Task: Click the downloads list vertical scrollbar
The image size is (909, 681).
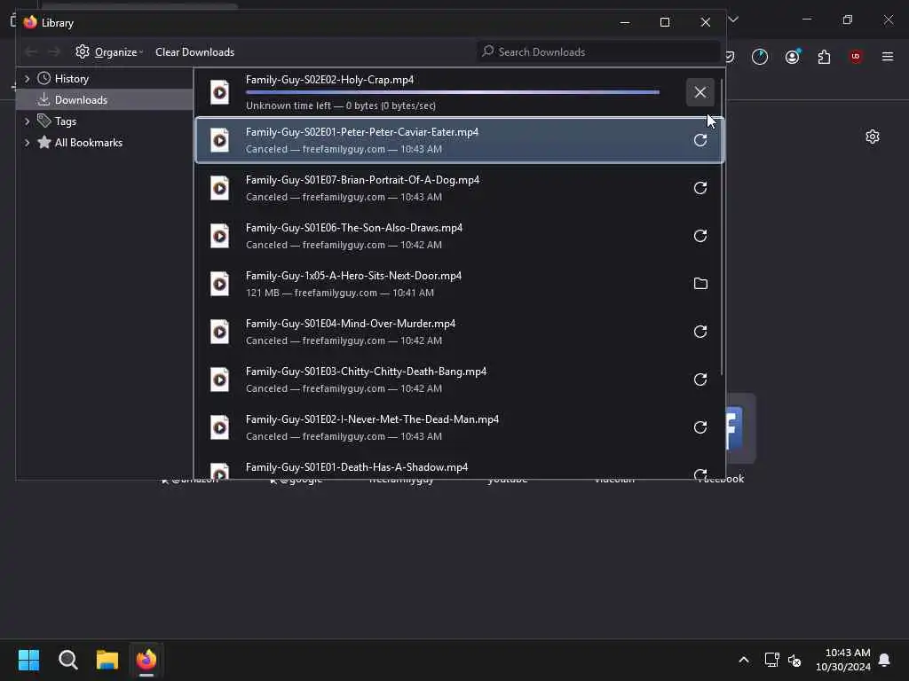Action: coord(722,226)
